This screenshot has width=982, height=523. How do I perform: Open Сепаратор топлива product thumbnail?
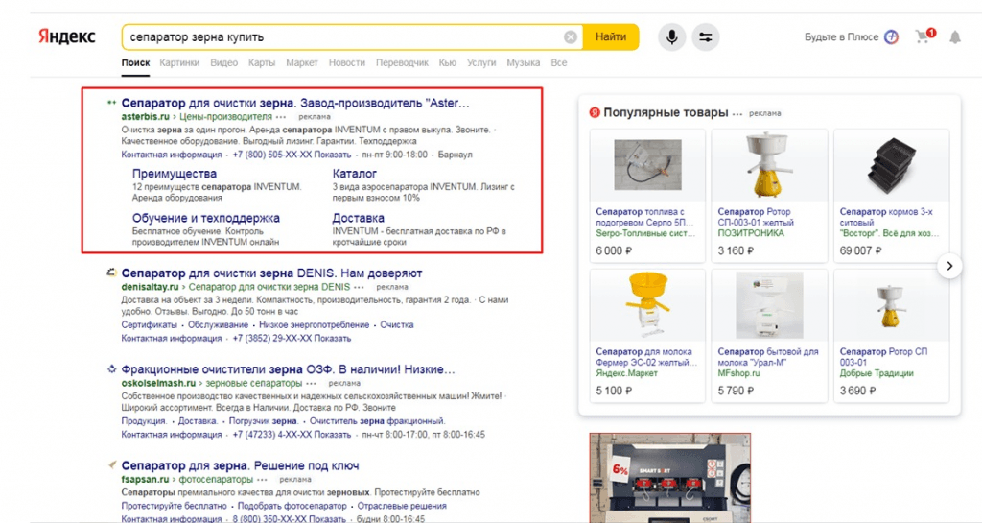[x=647, y=165]
